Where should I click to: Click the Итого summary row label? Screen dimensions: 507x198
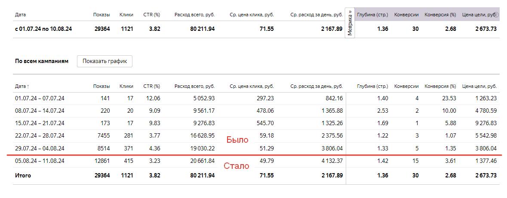(23, 176)
